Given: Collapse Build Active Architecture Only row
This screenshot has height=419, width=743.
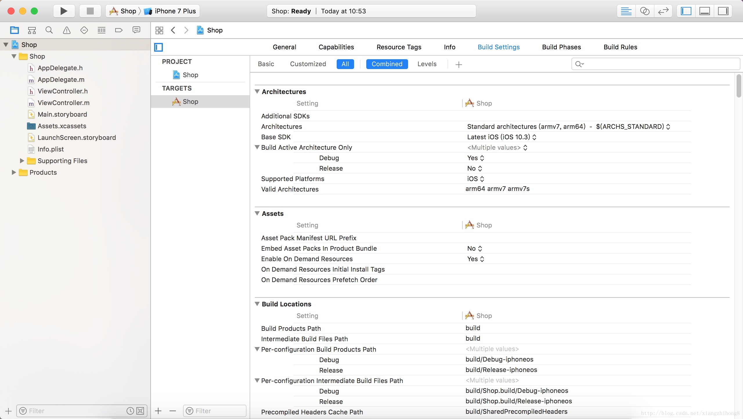Looking at the screenshot, I should pos(257,147).
